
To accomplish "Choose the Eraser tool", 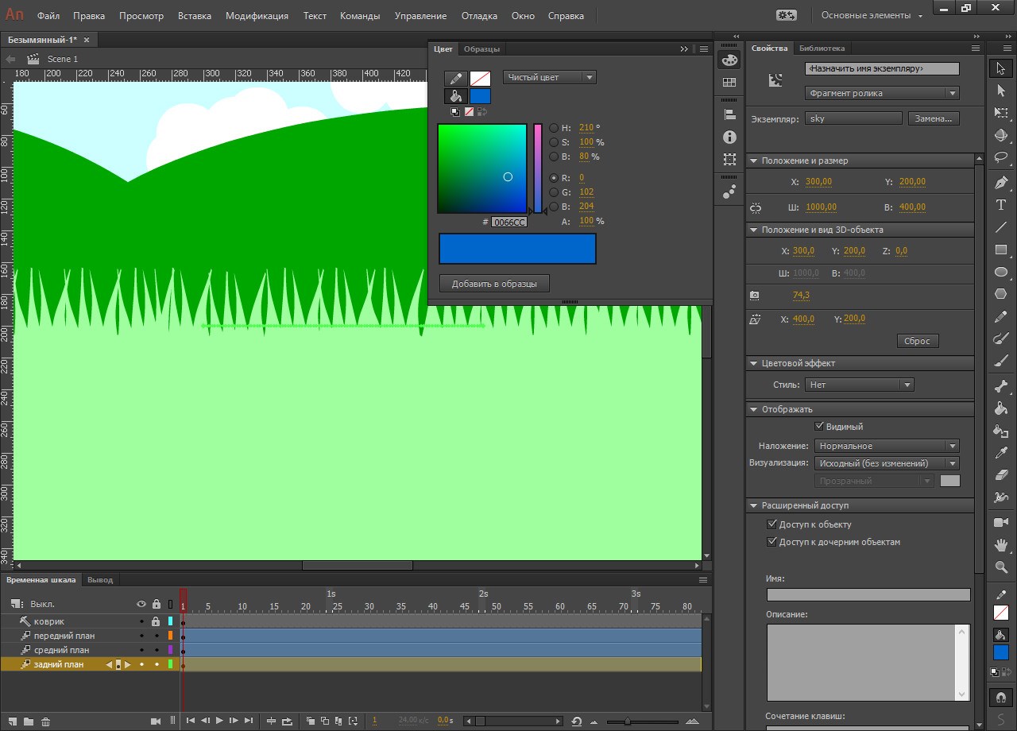I will pos(1001,475).
